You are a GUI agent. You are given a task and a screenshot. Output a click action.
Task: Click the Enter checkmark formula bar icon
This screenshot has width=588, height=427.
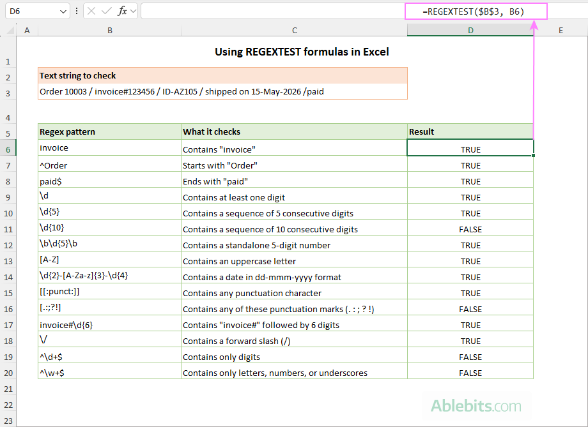pos(107,11)
